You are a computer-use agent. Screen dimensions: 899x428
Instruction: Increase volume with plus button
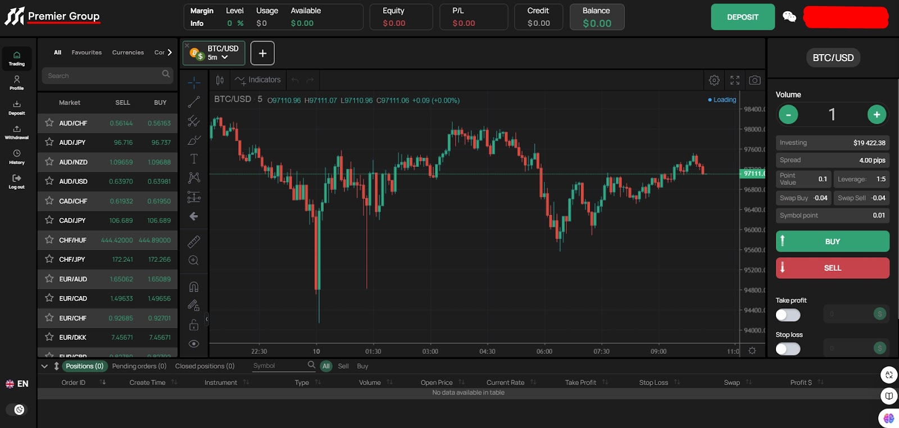tap(877, 115)
